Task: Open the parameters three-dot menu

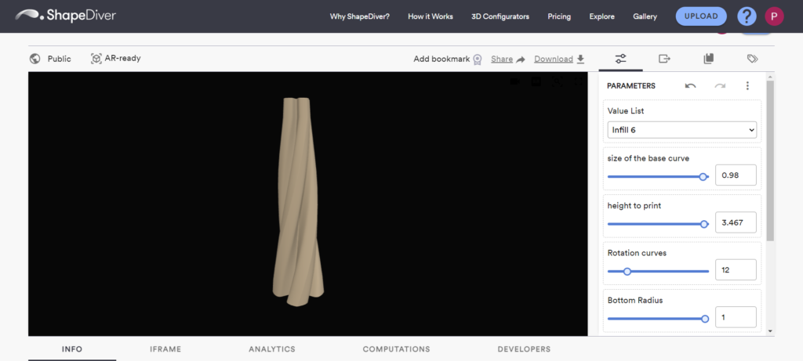Action: [747, 86]
